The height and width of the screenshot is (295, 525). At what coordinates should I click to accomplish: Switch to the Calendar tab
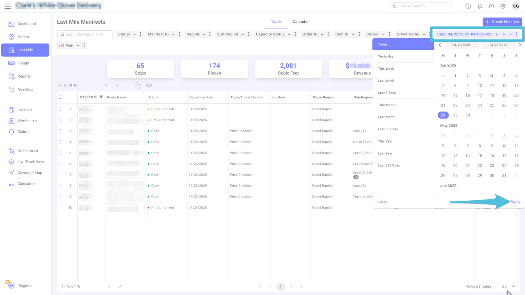[301, 22]
